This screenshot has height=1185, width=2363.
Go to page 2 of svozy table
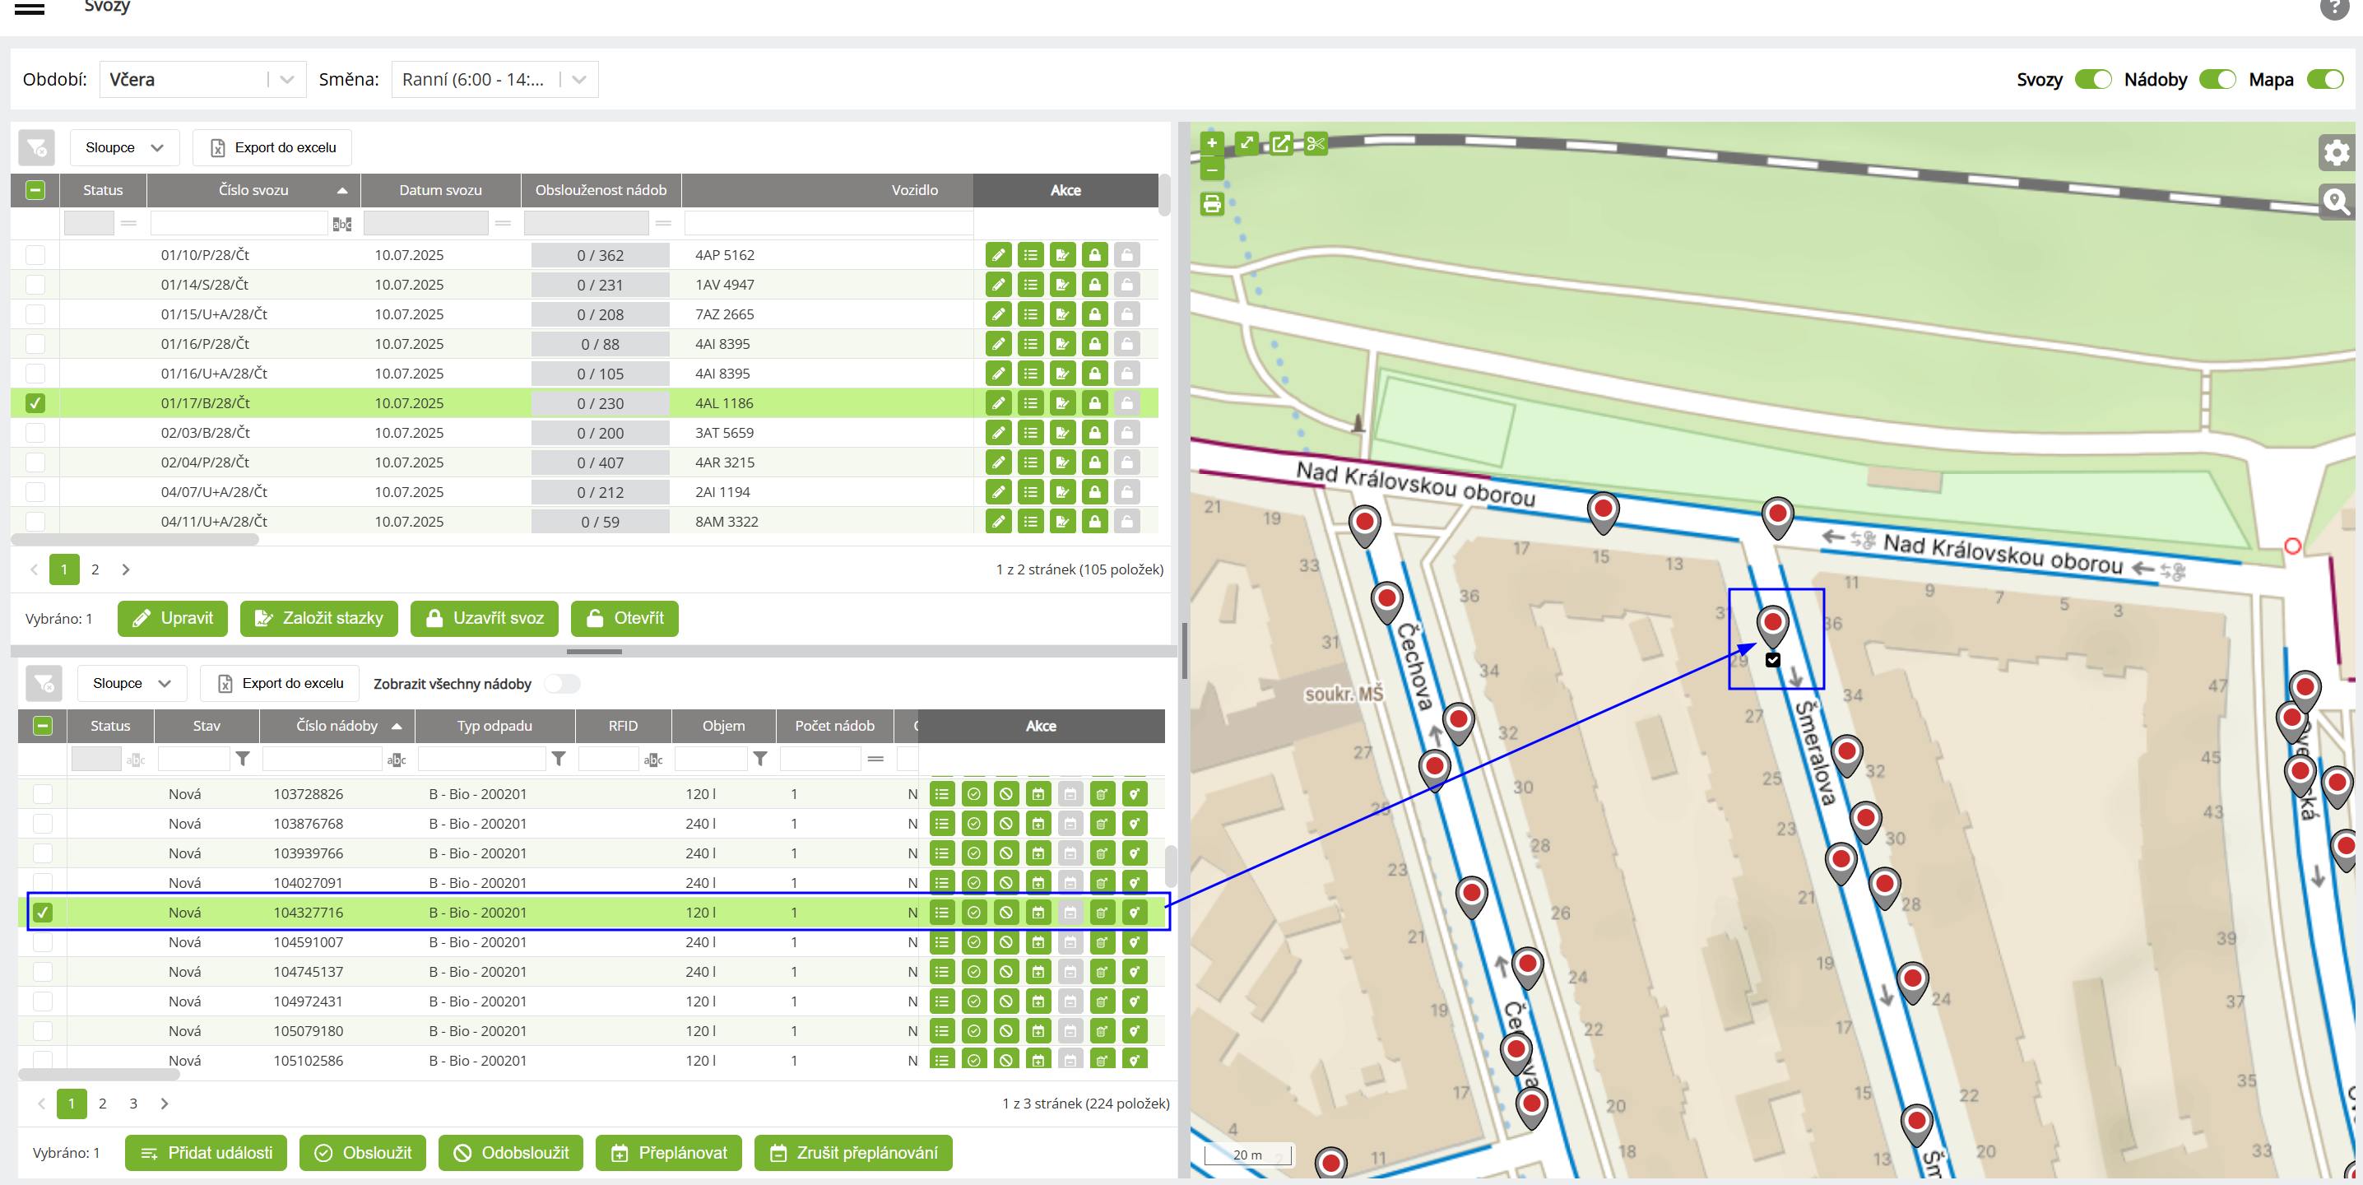click(95, 569)
